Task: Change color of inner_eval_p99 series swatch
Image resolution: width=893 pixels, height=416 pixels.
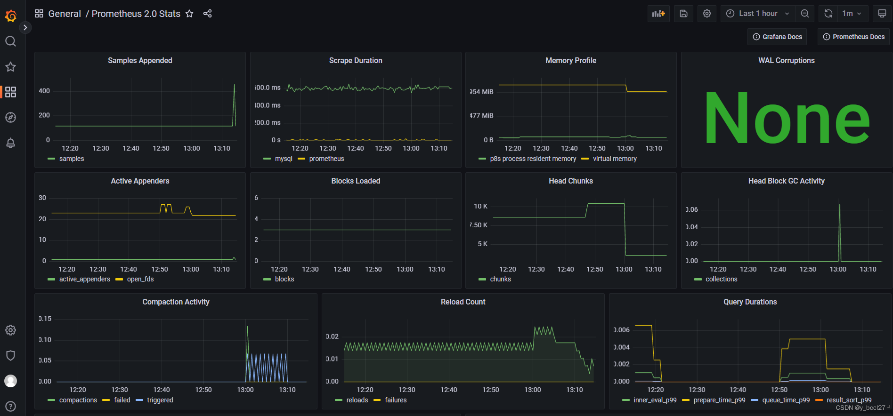Action: 625,400
